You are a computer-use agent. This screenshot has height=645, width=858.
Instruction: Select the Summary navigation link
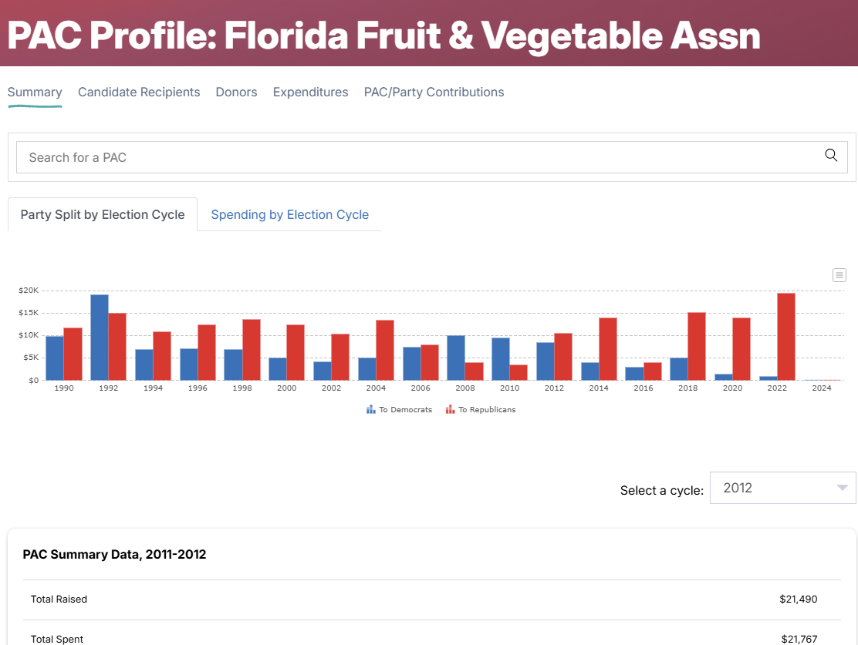[x=35, y=92]
